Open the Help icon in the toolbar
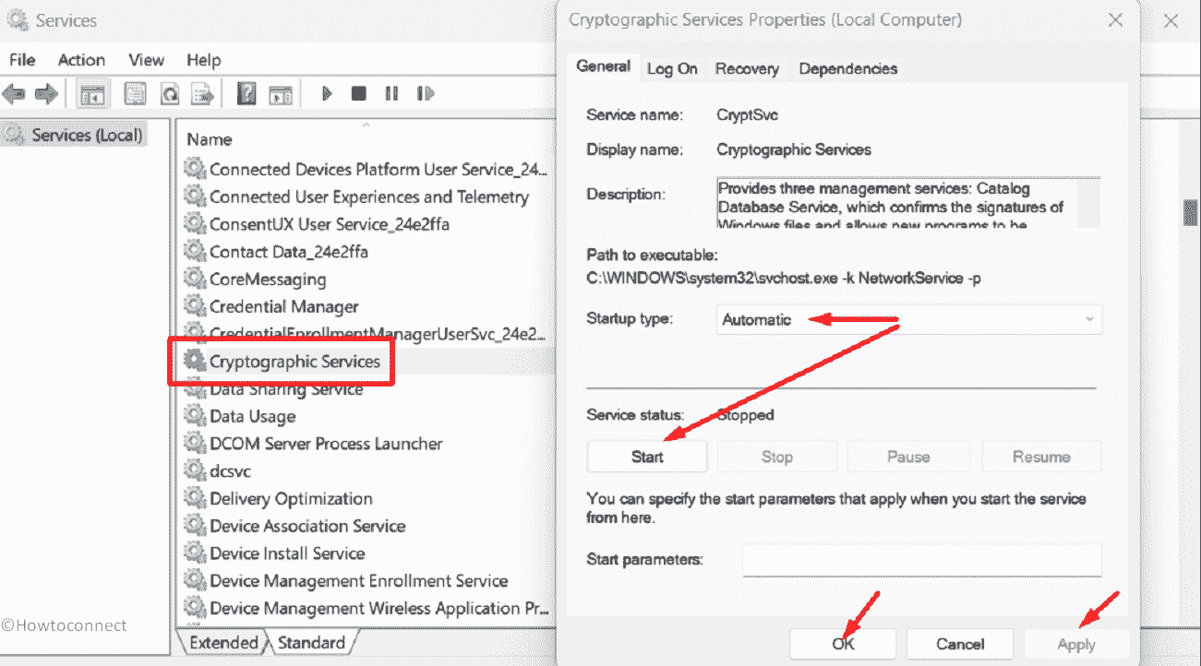The image size is (1201, 666). [246, 93]
